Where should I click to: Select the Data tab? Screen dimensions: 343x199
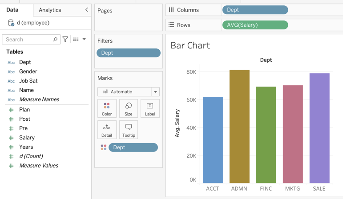12,10
